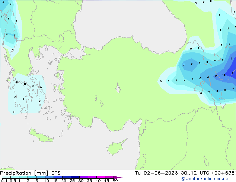Select the 10–15 mm legend swatch

pyautogui.click(x=49, y=177)
